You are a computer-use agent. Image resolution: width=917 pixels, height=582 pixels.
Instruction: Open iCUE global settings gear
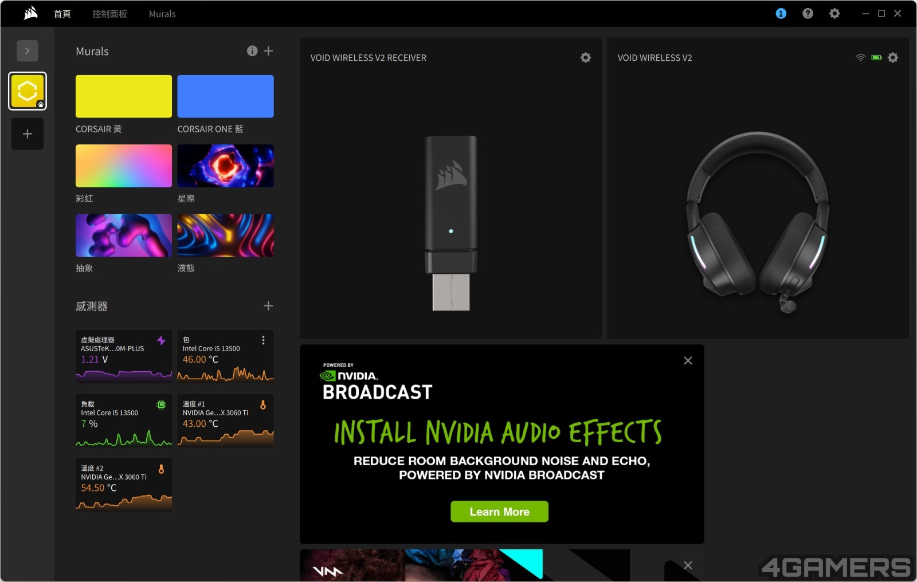834,13
